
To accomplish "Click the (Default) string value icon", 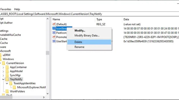I will click(54, 24).
